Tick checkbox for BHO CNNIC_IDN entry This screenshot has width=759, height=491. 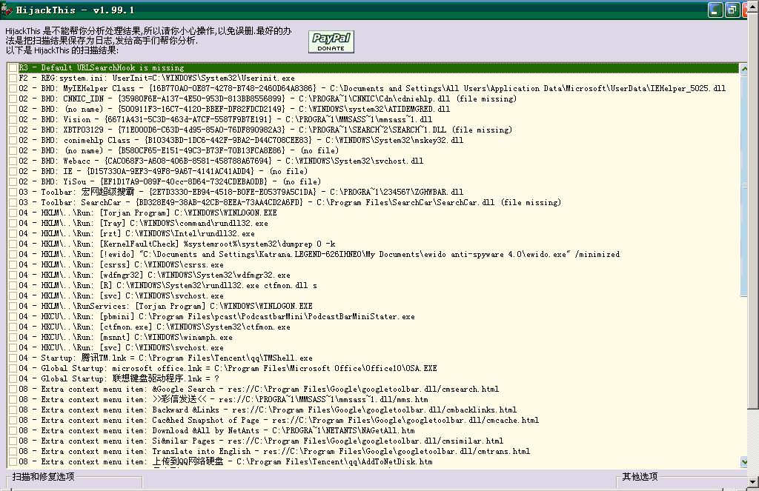13,98
